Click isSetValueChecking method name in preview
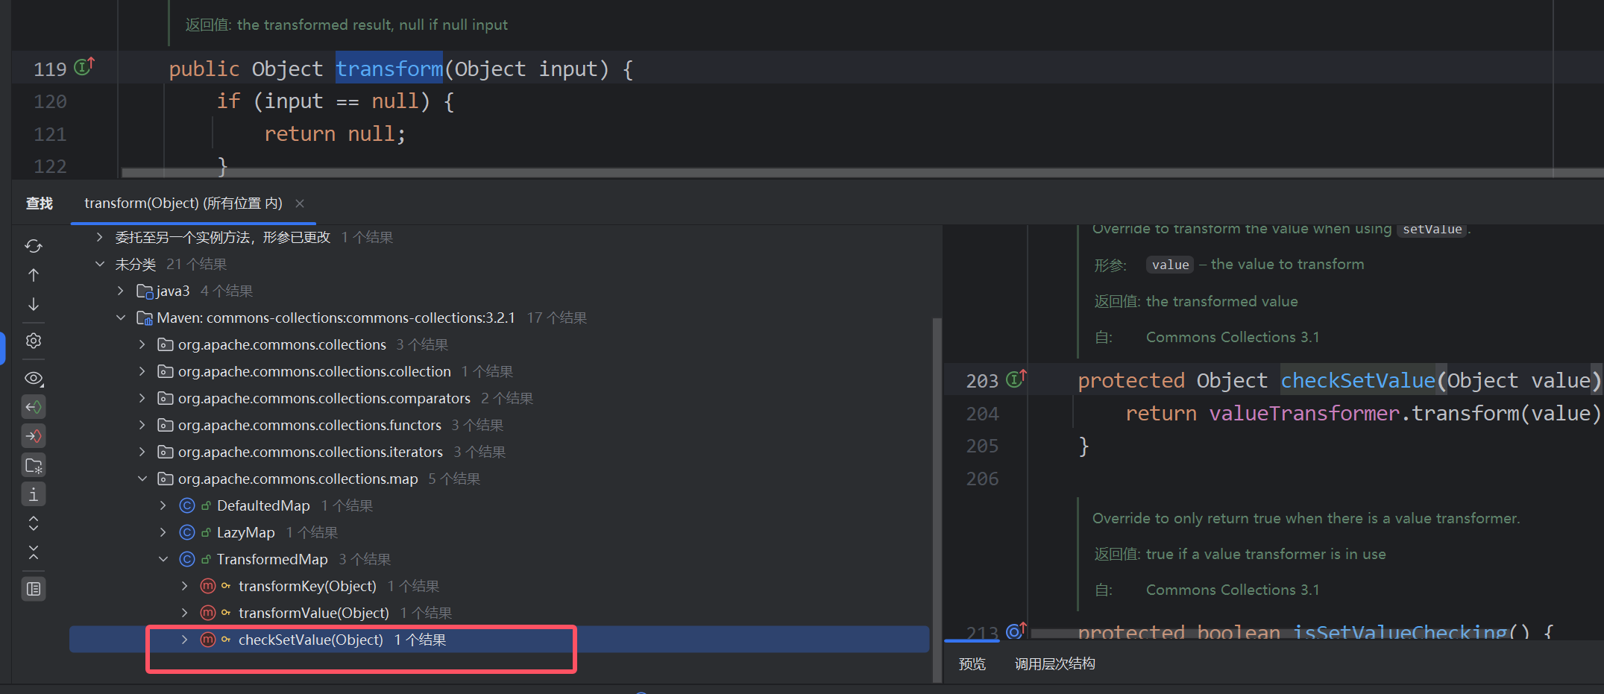 tap(1400, 633)
